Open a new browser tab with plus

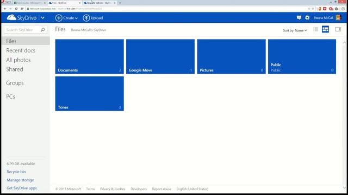(120, 3)
